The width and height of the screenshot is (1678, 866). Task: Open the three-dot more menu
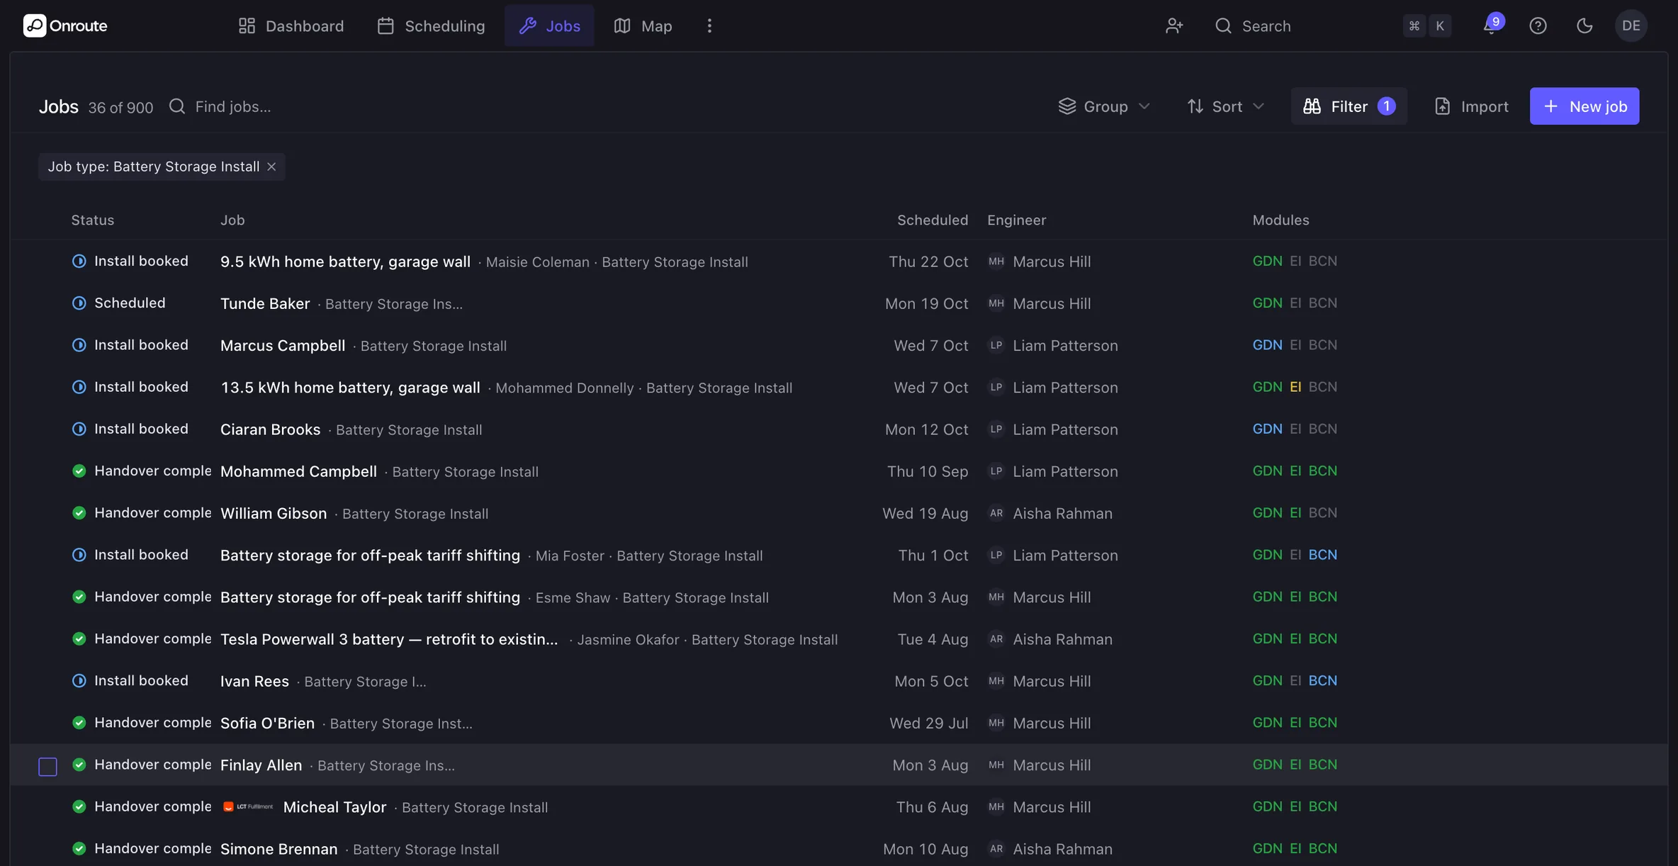(x=709, y=26)
